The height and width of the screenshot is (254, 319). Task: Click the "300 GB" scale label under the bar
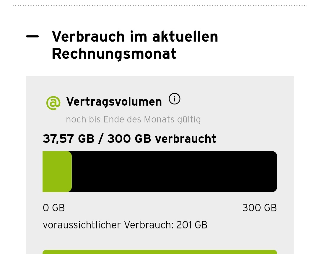(259, 208)
